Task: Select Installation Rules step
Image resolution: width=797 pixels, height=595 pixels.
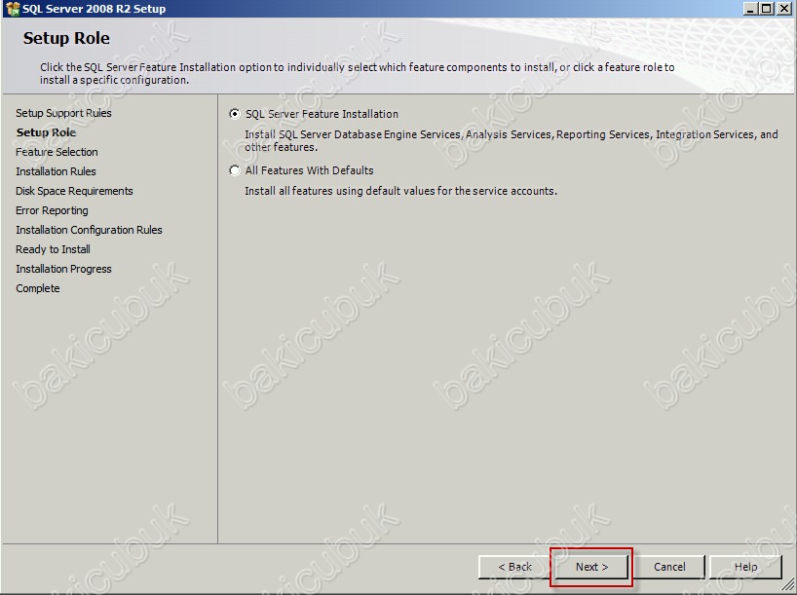Action: tap(56, 171)
